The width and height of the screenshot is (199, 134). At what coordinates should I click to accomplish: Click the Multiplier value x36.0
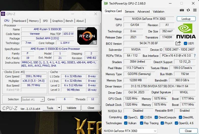(x=34, y=81)
